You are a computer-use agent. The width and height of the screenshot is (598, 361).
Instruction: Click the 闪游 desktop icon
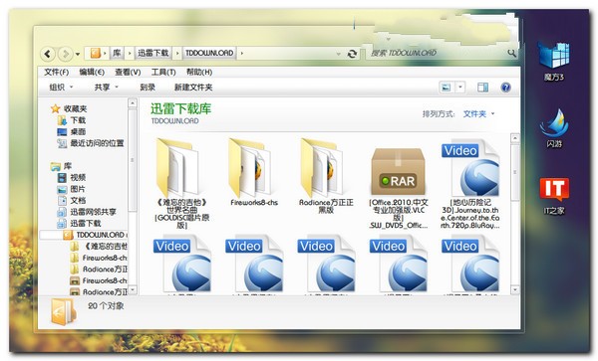(554, 128)
